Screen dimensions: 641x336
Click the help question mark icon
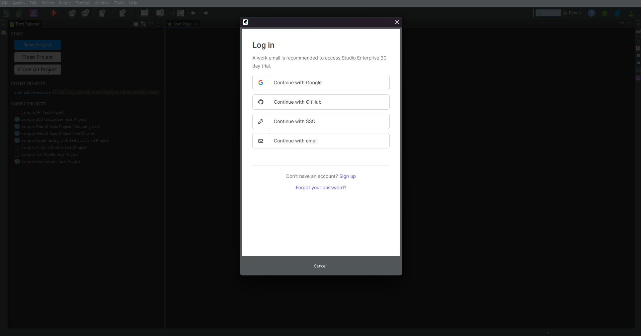tap(591, 13)
